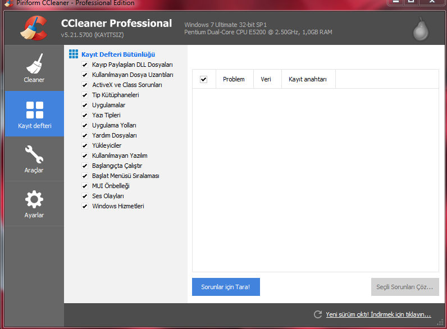Click the CCleaner icon in title bar
The height and width of the screenshot is (329, 447).
coord(9,3)
